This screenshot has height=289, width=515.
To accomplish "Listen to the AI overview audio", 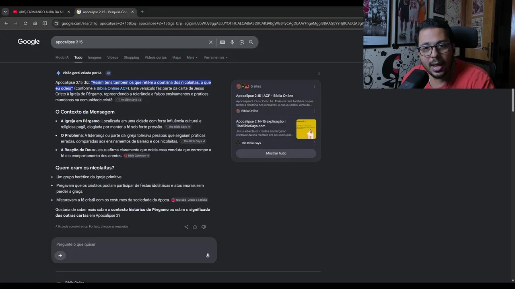I will [108, 73].
